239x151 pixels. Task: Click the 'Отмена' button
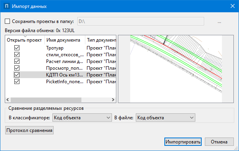tap(219, 142)
